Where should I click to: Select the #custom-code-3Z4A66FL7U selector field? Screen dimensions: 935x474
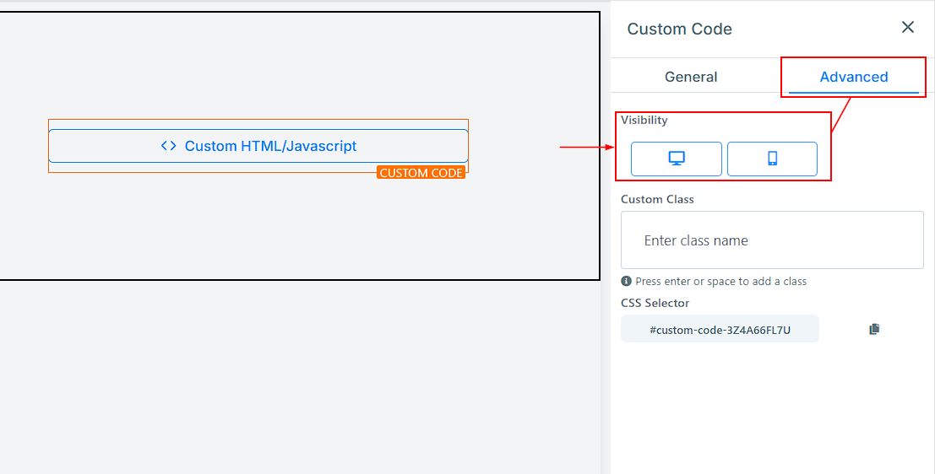tap(720, 330)
